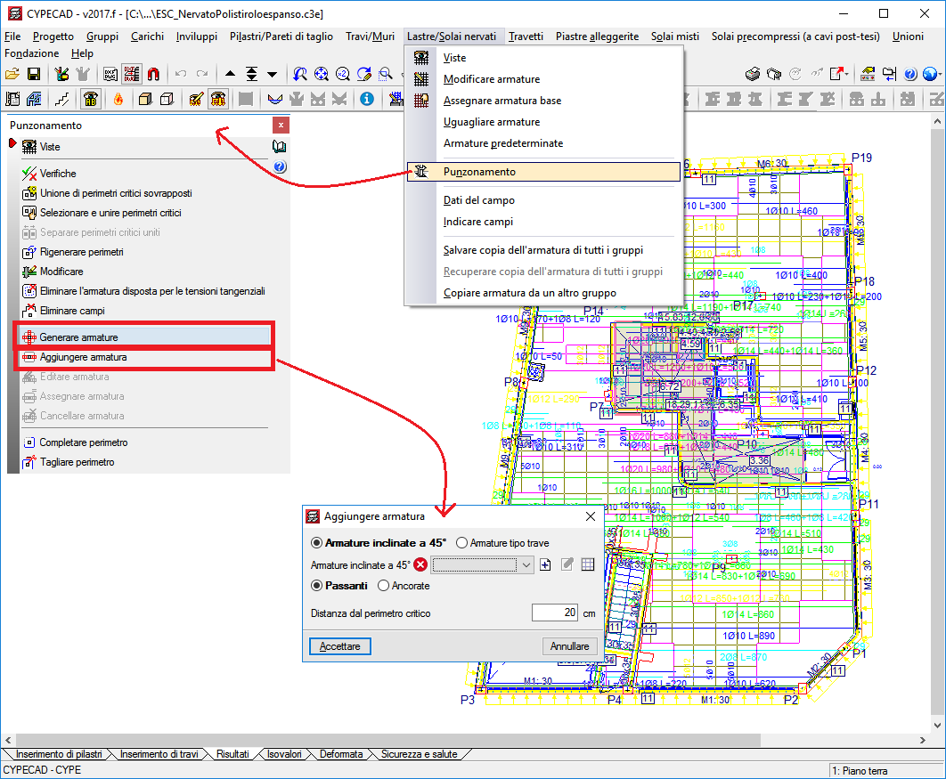Click the blue help question mark toolbar icon

910,74
